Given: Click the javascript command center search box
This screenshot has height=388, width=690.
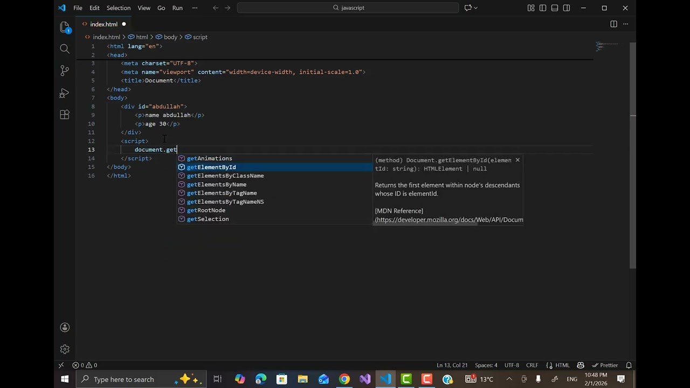Looking at the screenshot, I should coord(348,8).
